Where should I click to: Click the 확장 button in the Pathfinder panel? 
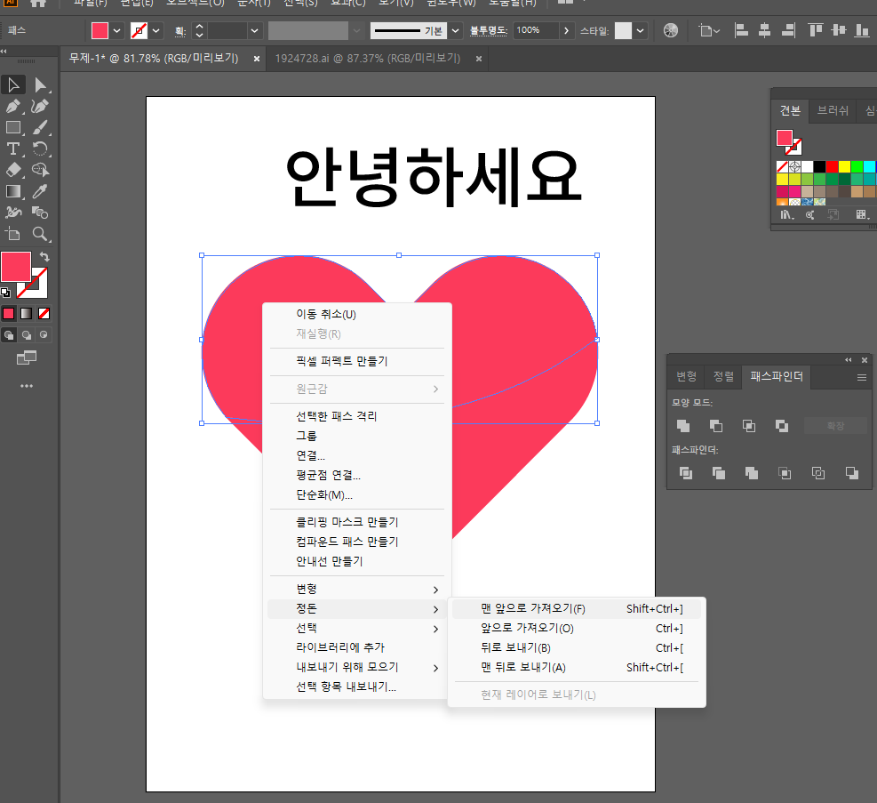pos(835,425)
